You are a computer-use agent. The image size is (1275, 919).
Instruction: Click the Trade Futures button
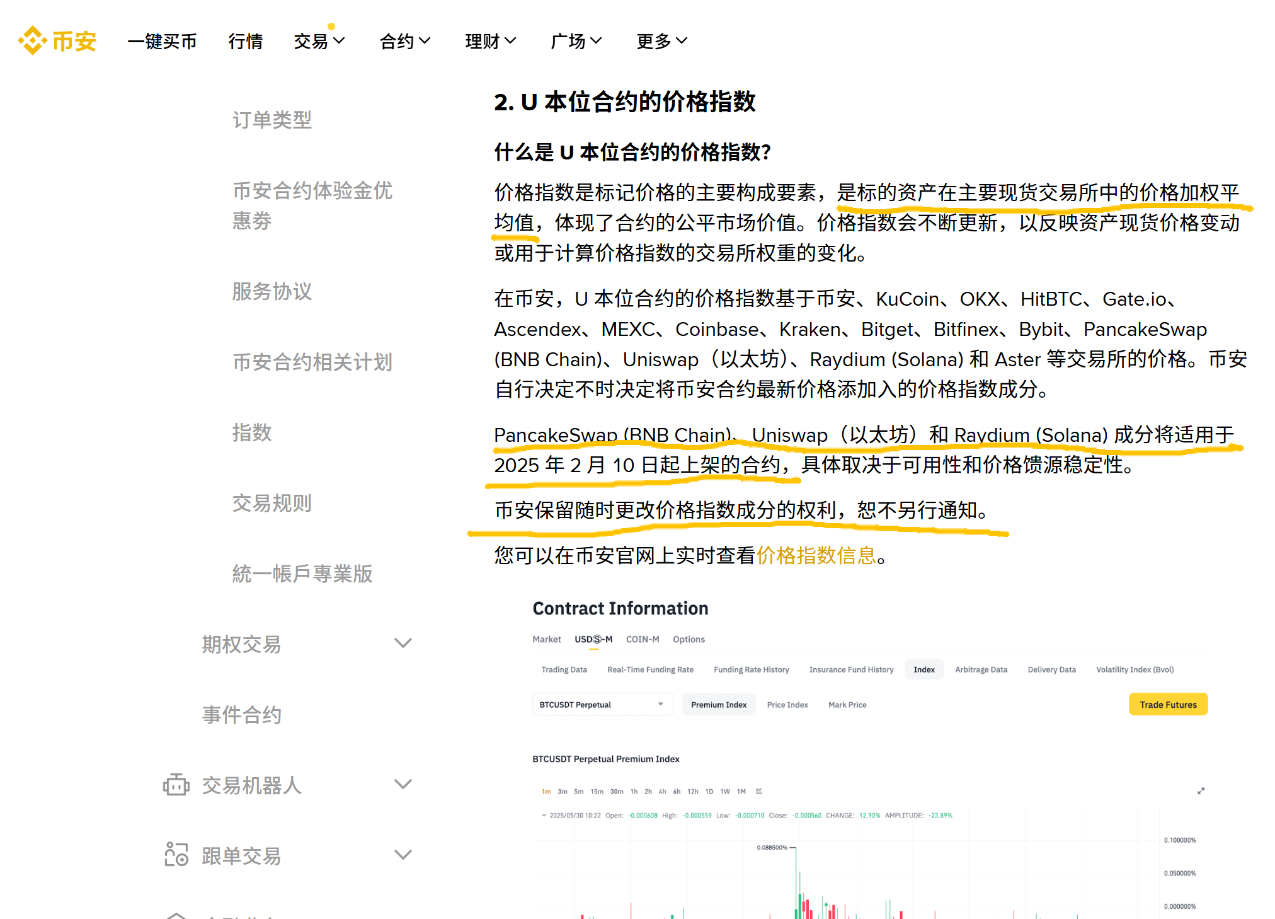click(1167, 705)
